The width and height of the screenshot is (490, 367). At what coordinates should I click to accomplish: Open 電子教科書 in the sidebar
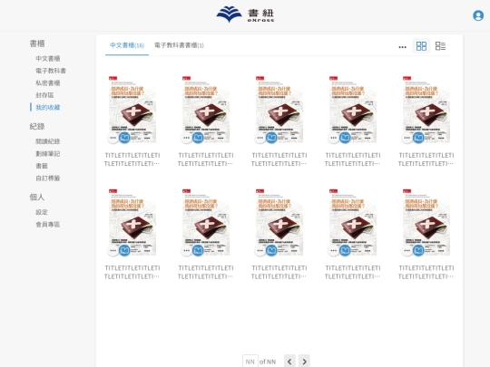point(51,71)
